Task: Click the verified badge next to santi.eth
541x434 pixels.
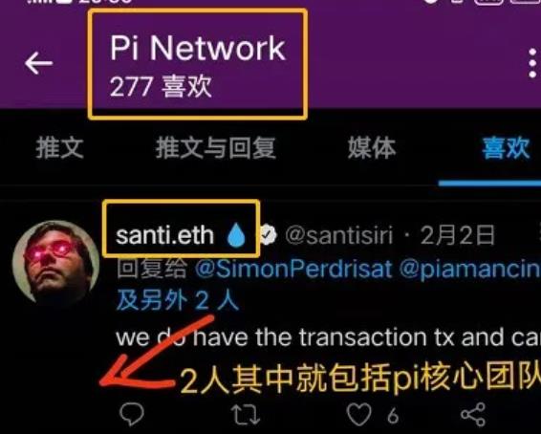Action: point(268,235)
